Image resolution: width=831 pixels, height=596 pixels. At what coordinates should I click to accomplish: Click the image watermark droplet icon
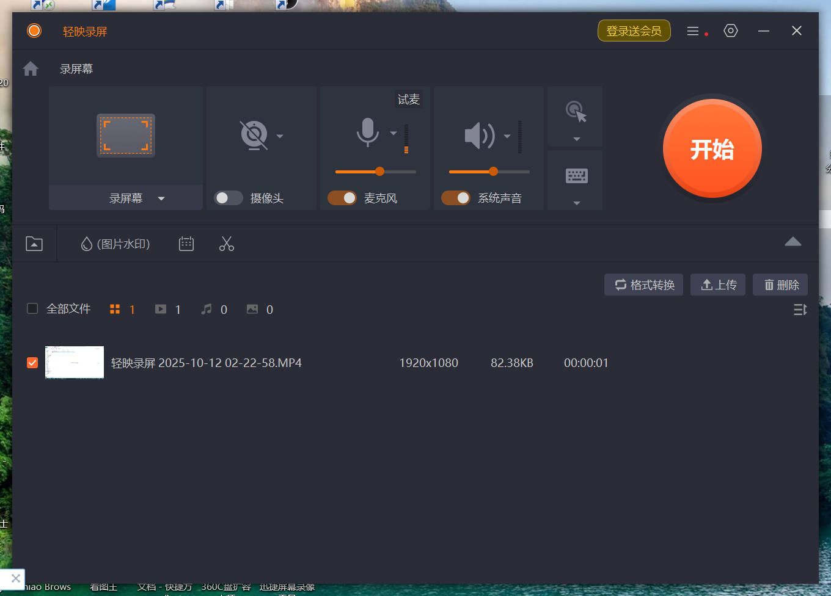[x=87, y=244]
